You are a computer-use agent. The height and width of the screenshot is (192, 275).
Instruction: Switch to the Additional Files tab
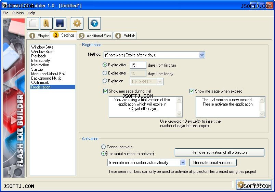coord(95,36)
